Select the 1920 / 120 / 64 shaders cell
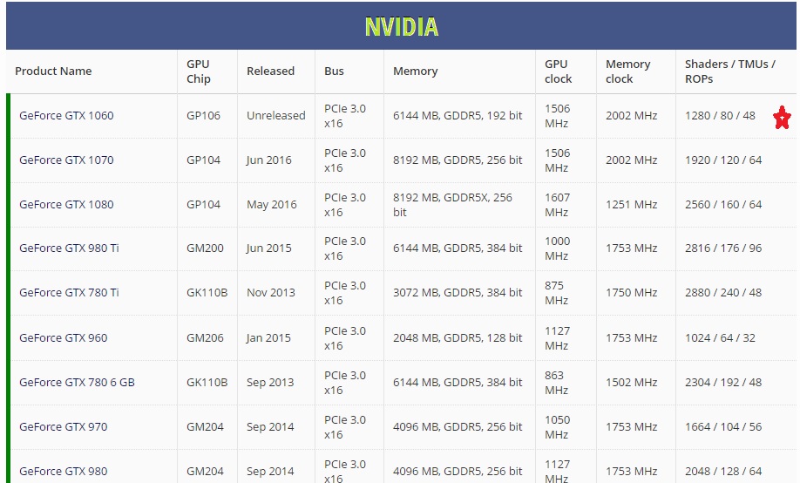800x483 pixels. [723, 160]
